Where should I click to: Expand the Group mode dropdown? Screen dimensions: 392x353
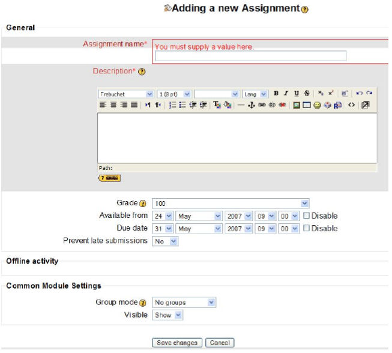[x=184, y=303]
